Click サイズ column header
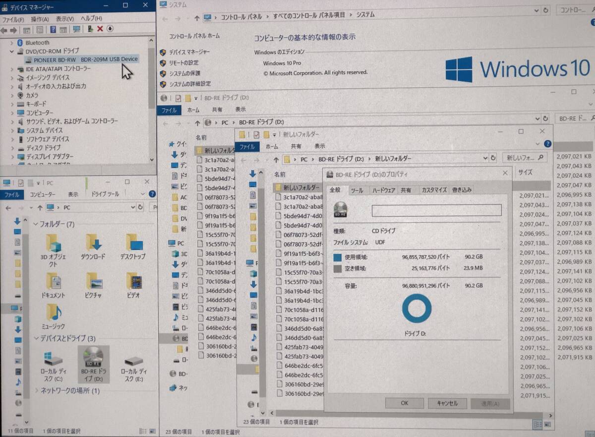 pos(525,172)
